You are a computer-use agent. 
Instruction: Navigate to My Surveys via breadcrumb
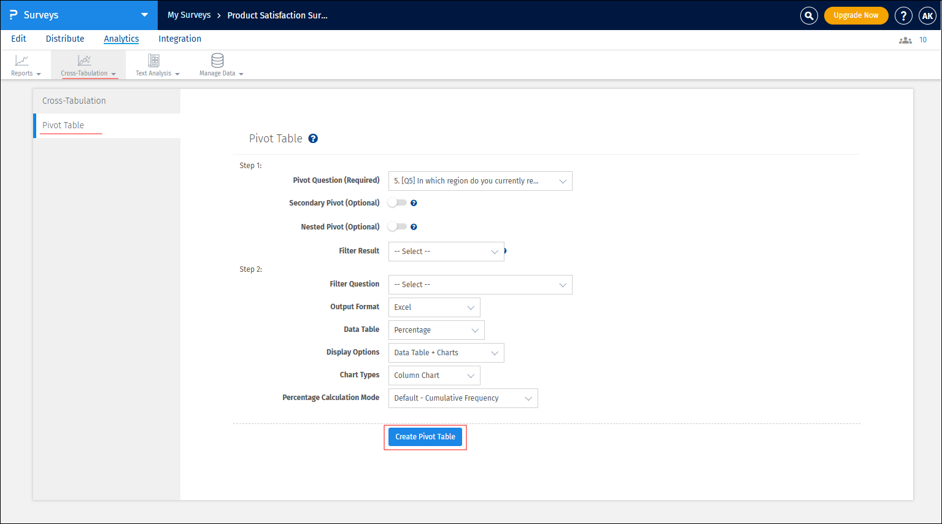click(x=188, y=15)
